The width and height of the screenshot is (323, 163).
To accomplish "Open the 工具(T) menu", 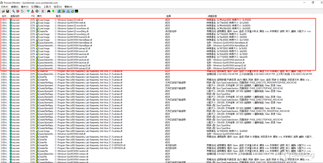I will point(47,7).
